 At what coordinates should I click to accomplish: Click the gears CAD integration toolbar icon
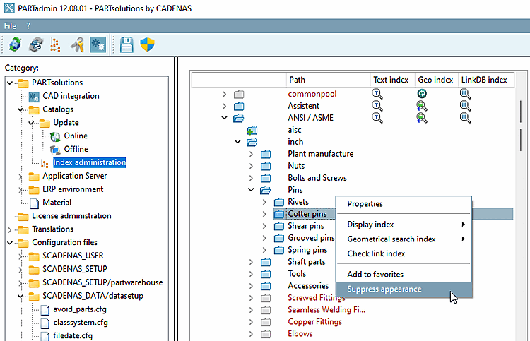tap(98, 44)
